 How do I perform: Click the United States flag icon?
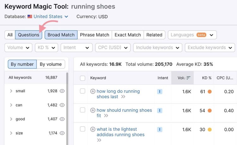pos(30,16)
